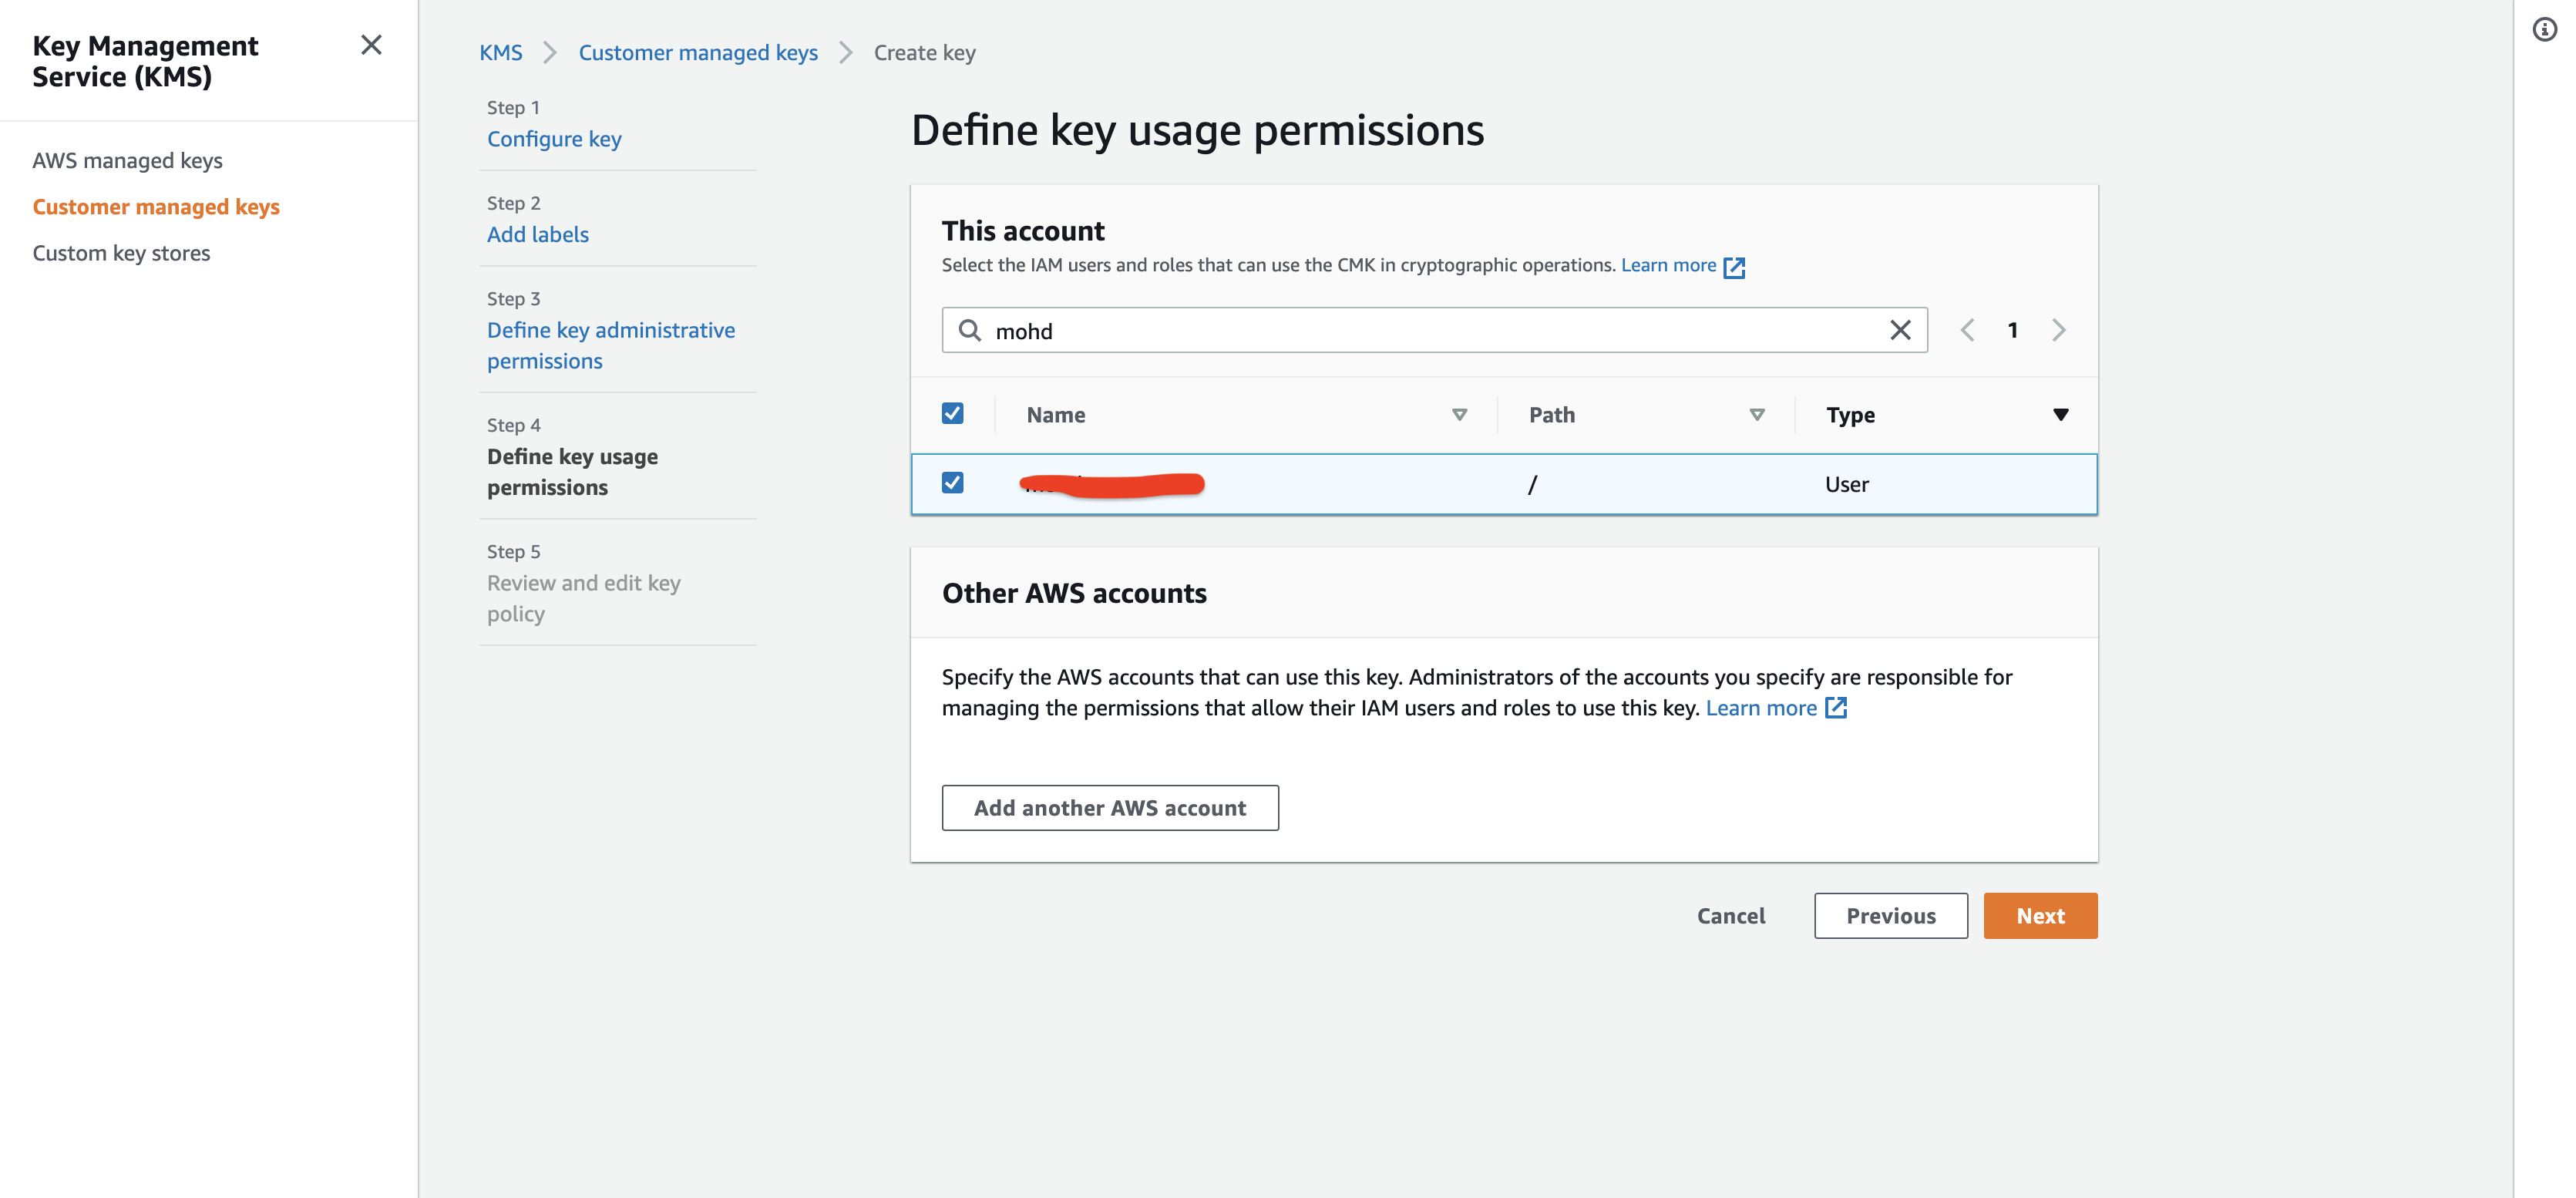Open the Path column filter dropdown

point(1757,414)
